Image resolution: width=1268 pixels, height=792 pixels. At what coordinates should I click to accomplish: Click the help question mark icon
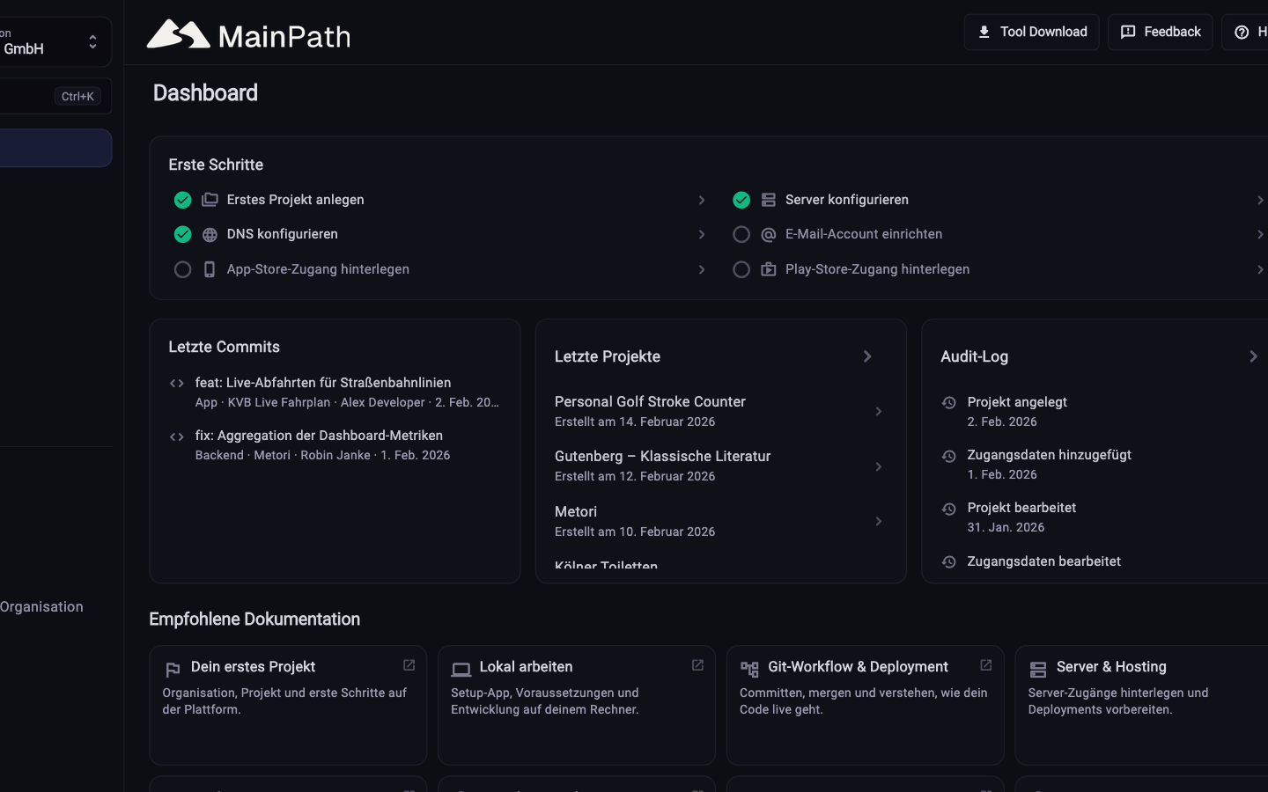pyautogui.click(x=1242, y=32)
